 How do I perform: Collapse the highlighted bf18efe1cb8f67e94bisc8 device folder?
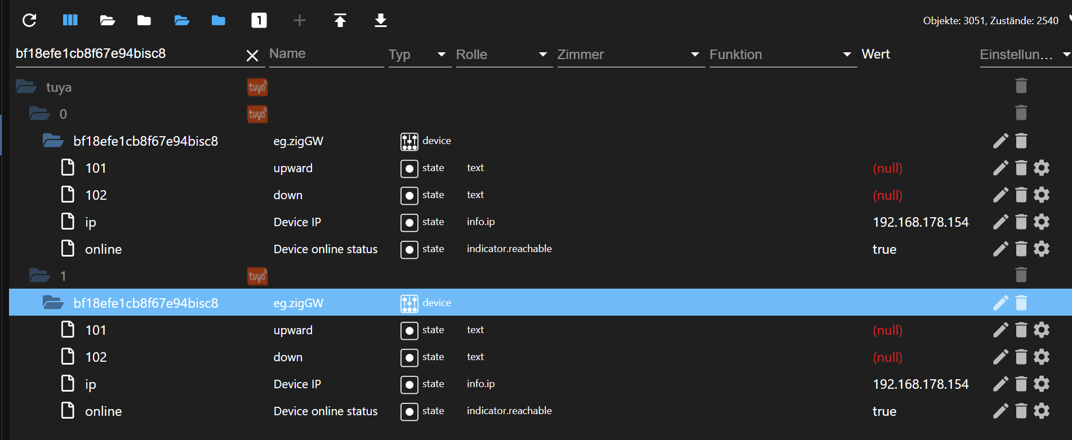point(53,303)
